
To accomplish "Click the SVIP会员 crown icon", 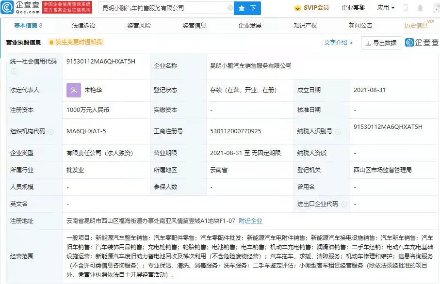I will click(x=297, y=8).
